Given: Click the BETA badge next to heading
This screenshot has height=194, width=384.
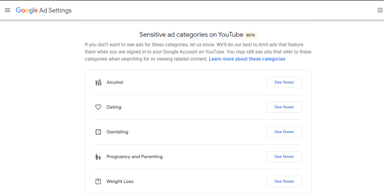Looking at the screenshot, I should click(250, 35).
